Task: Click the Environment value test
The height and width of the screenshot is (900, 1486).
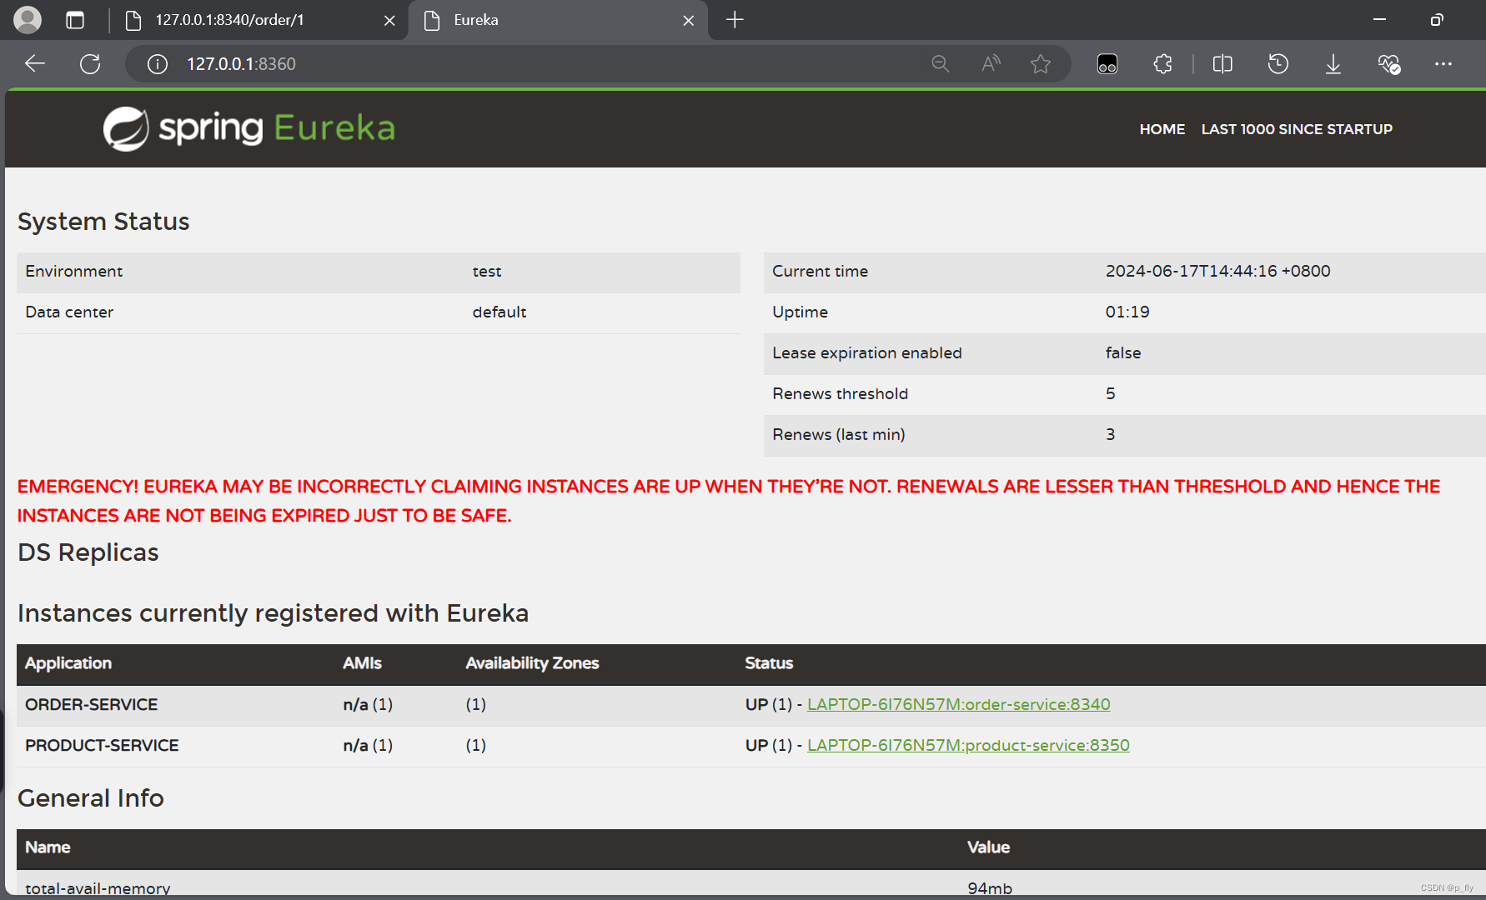Action: pyautogui.click(x=487, y=272)
